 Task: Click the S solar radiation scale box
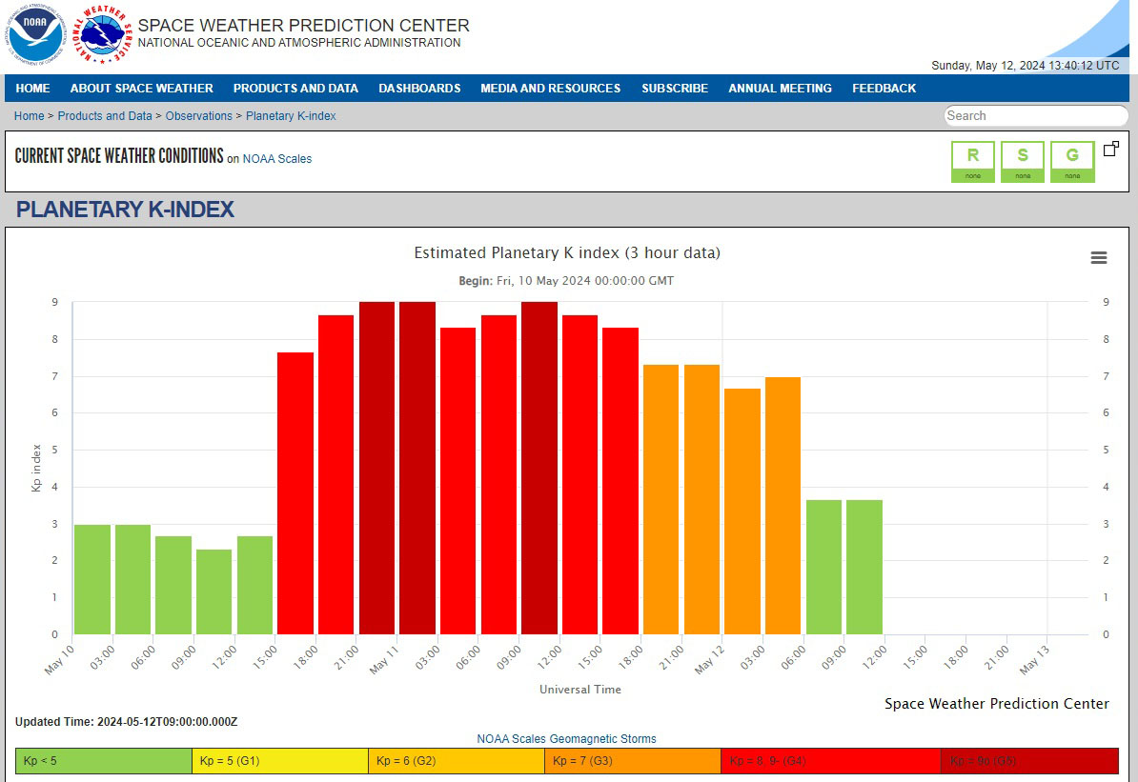click(x=1023, y=161)
